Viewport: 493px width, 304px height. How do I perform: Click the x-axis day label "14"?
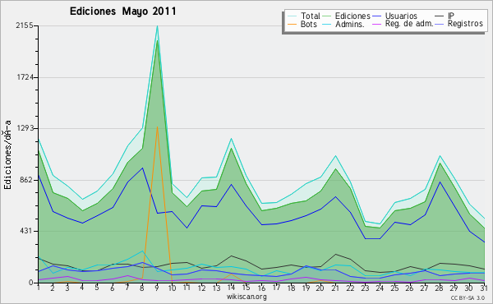pos(231,288)
